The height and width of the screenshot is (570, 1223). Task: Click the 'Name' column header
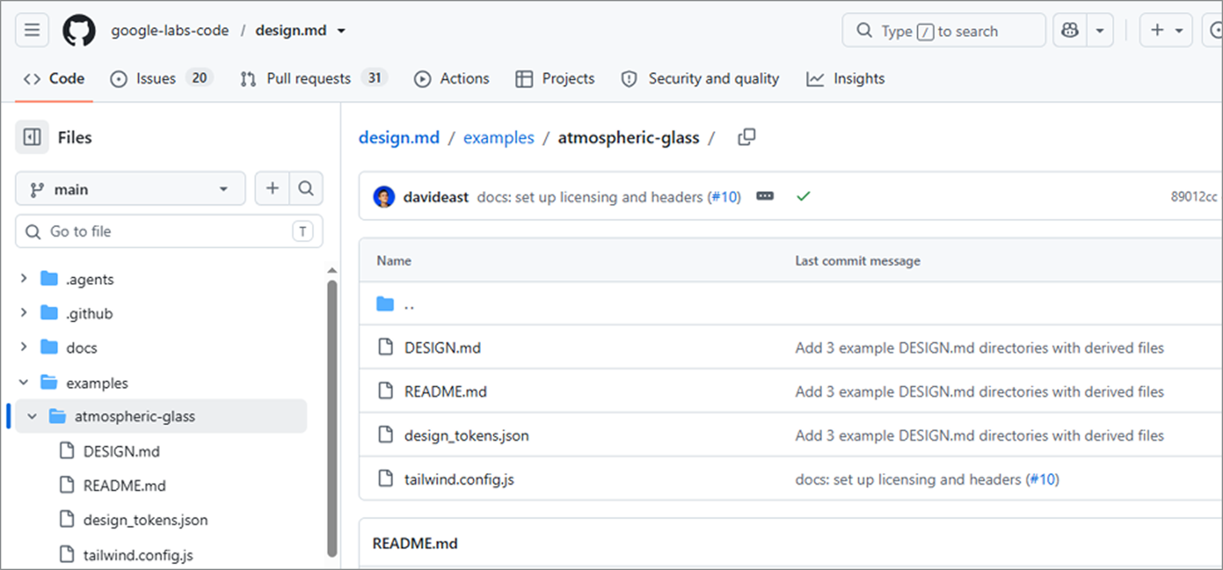click(x=394, y=261)
